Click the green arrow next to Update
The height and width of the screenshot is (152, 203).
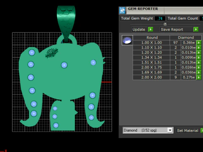pos(151,30)
